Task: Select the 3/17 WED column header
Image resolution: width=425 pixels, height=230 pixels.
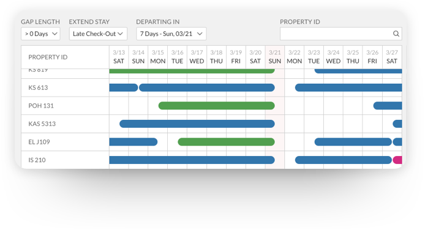Action: click(197, 57)
